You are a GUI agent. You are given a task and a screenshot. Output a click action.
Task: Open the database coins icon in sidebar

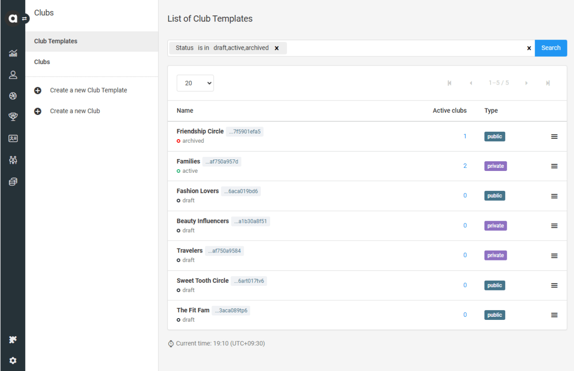click(x=13, y=182)
